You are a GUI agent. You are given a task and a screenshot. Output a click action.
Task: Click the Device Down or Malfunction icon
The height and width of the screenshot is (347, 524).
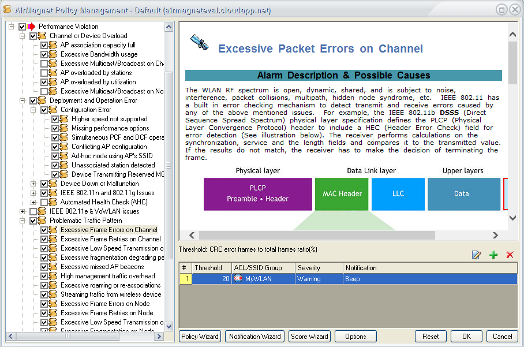[53, 184]
